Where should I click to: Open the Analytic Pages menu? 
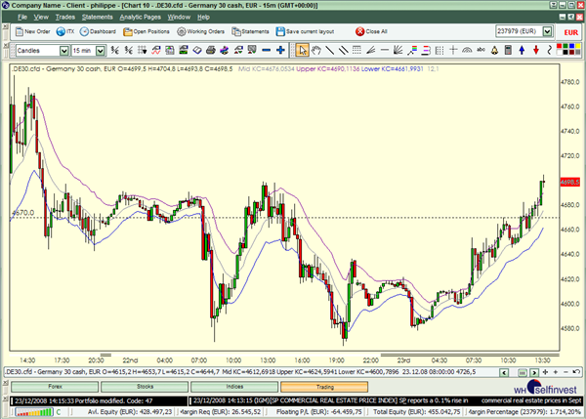[140, 17]
